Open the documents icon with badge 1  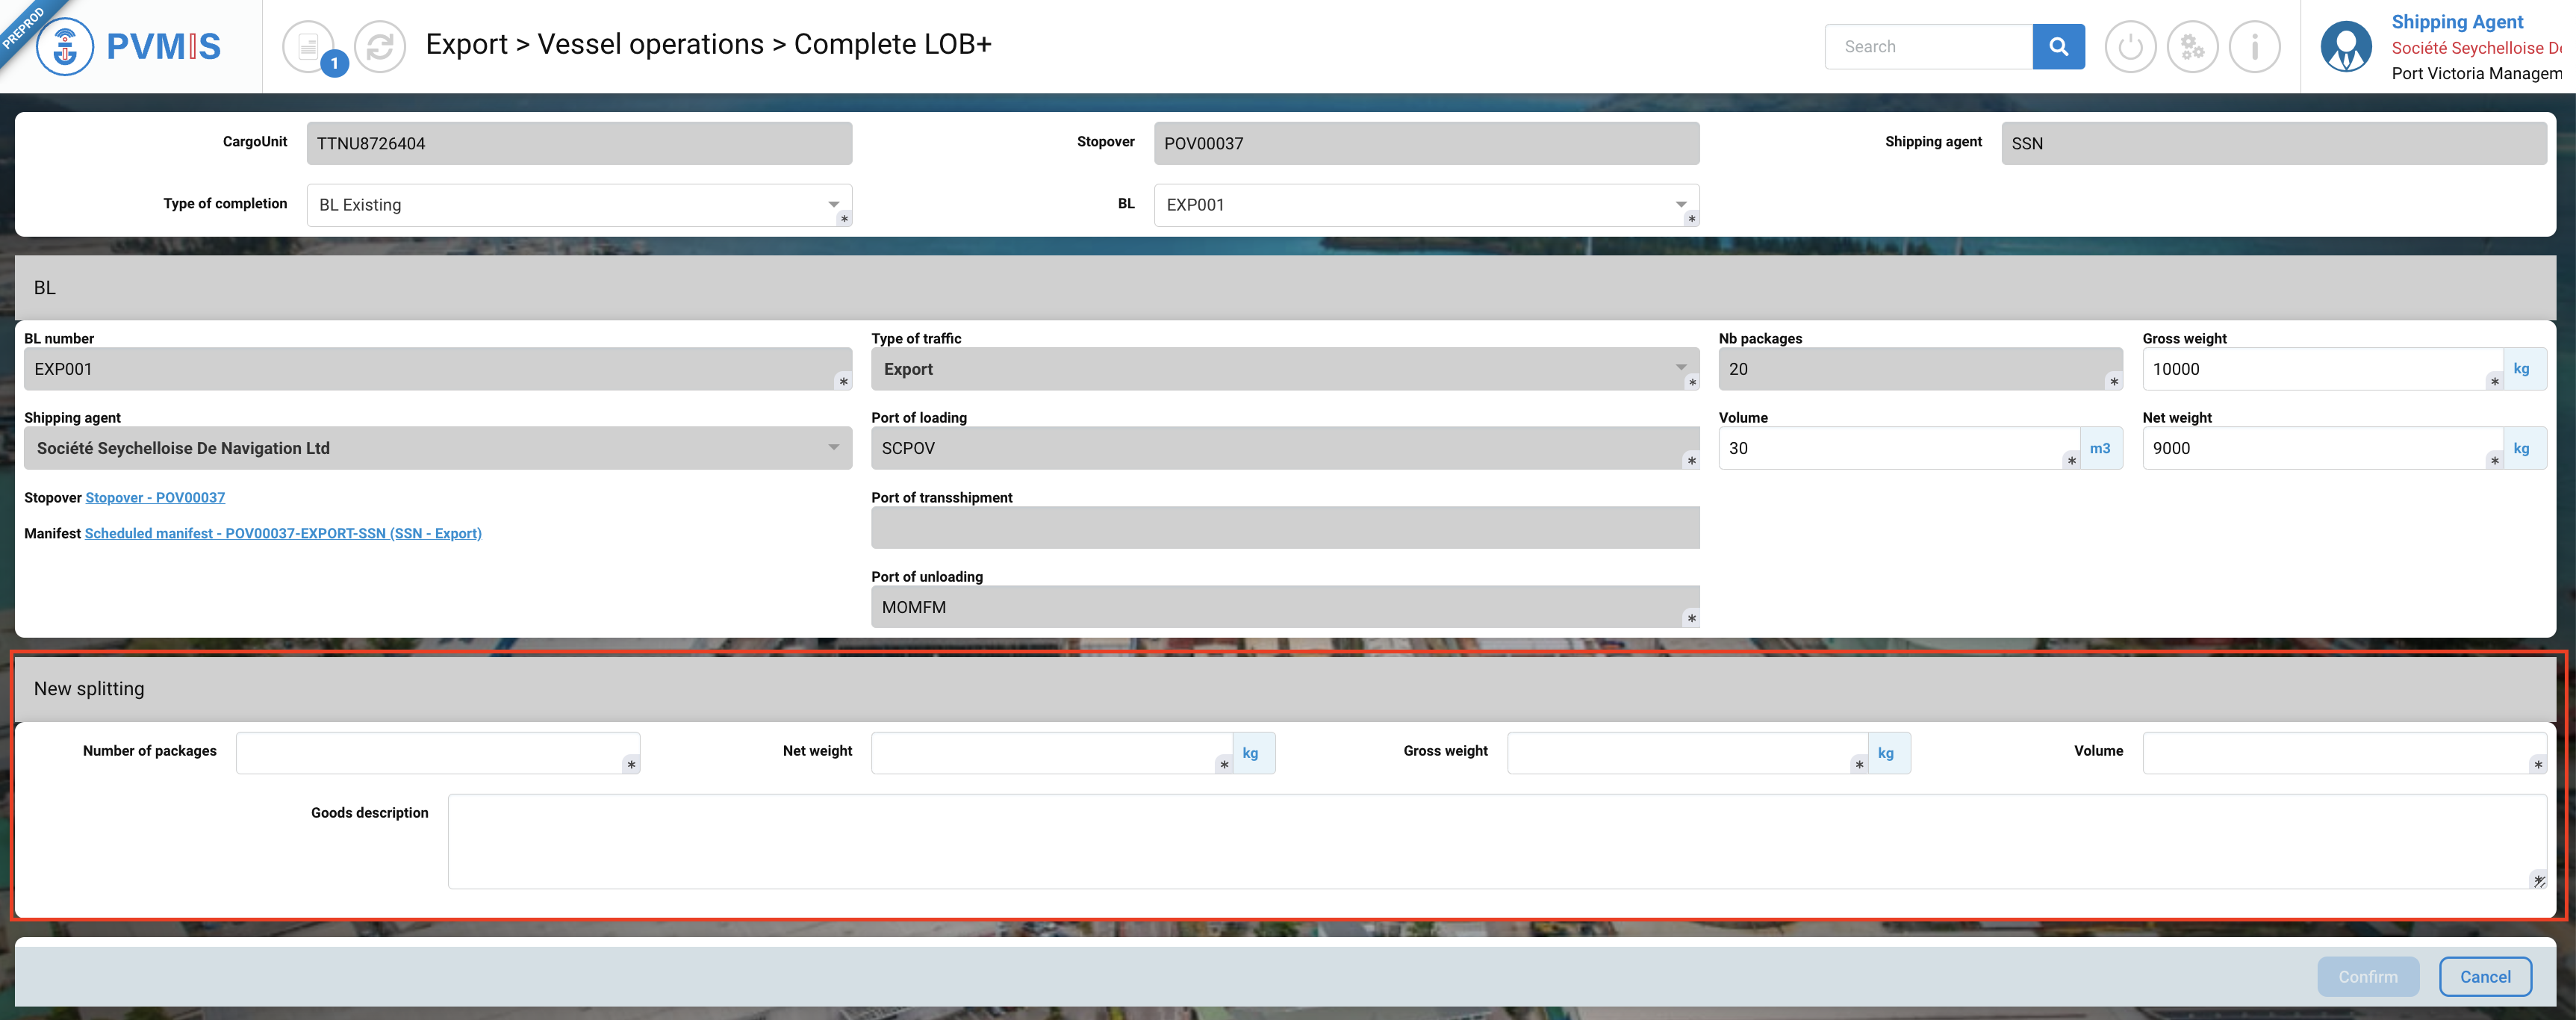309,46
